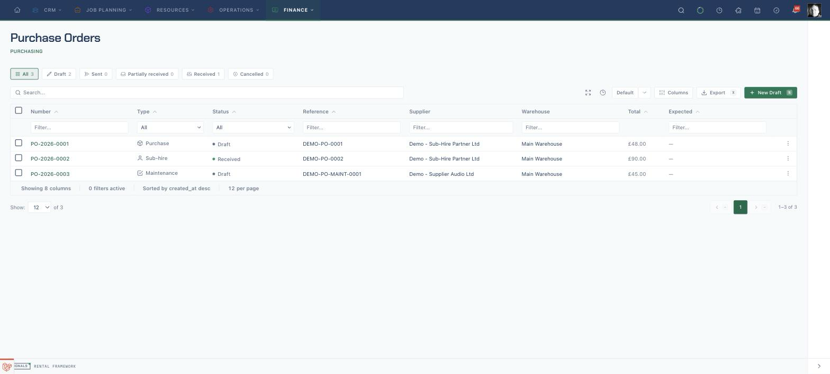Open row actions menu for PO-2026-0002

tap(788, 158)
